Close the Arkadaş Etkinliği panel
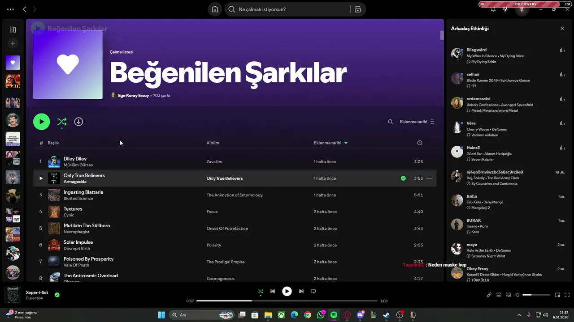 pos(562,28)
